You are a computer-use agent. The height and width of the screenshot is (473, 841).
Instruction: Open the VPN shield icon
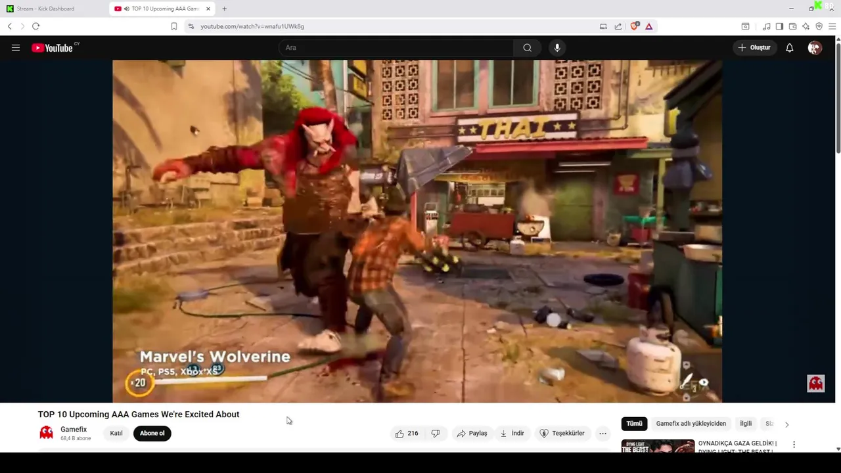point(819,26)
